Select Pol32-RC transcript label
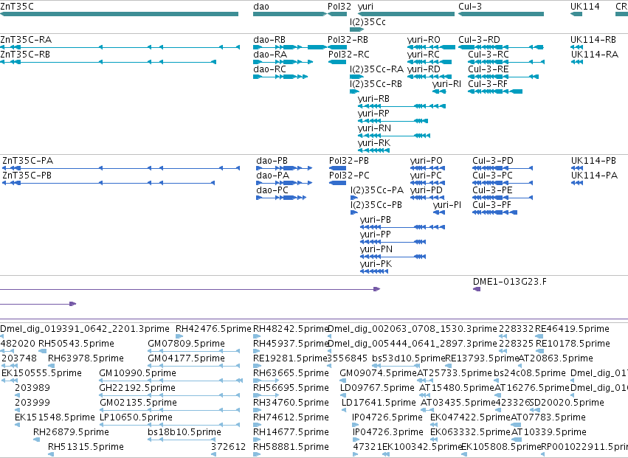Screen dimensions: 628x458 point(349,54)
